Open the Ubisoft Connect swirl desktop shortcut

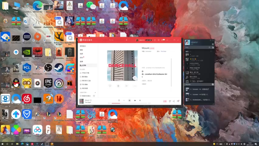coord(59,84)
